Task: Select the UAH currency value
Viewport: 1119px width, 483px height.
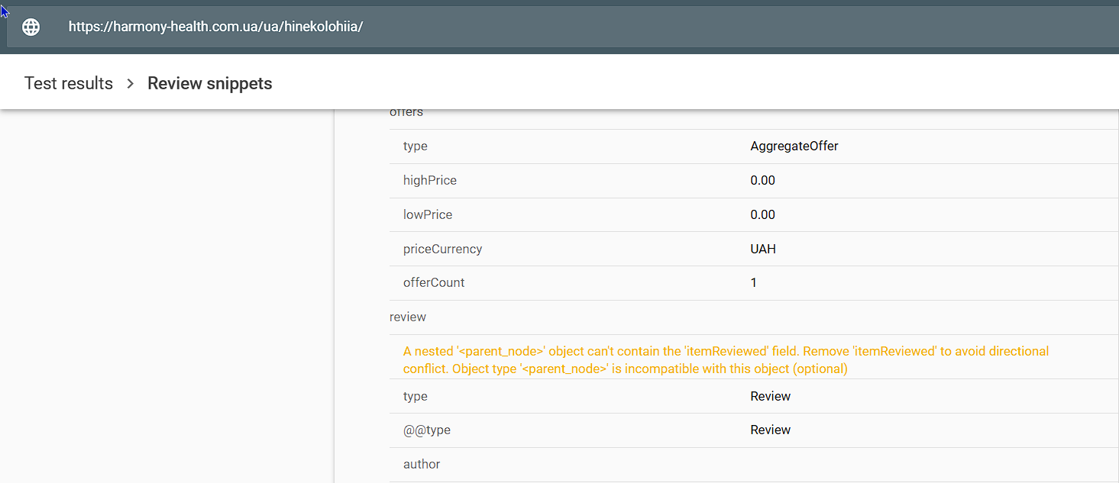Action: [763, 249]
